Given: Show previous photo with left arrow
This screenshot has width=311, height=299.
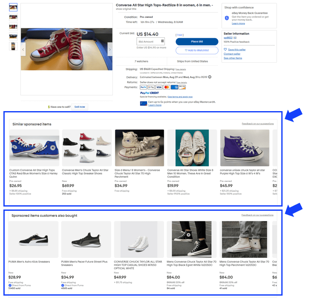Looking at the screenshot, I should click(x=23, y=49).
